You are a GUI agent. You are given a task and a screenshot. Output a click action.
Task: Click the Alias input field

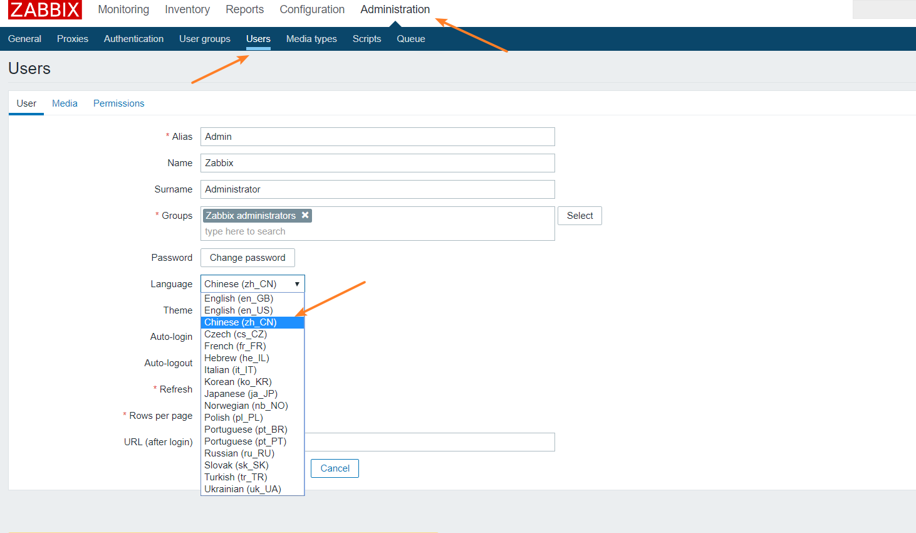pos(377,136)
